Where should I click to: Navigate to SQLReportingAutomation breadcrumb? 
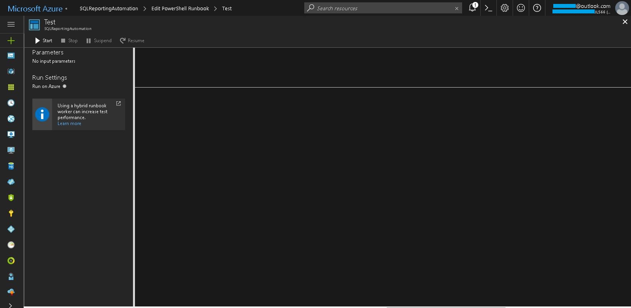pyautogui.click(x=109, y=8)
